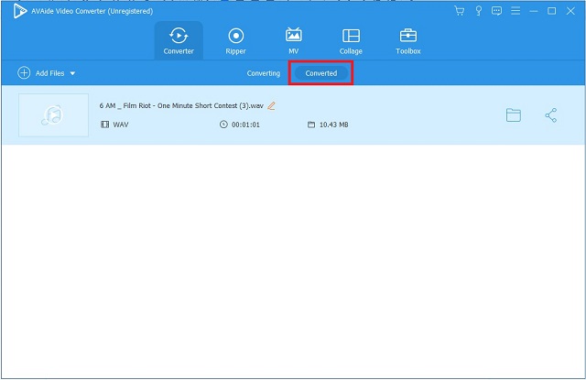Close the AVAide Video Converter window

pyautogui.click(x=570, y=11)
